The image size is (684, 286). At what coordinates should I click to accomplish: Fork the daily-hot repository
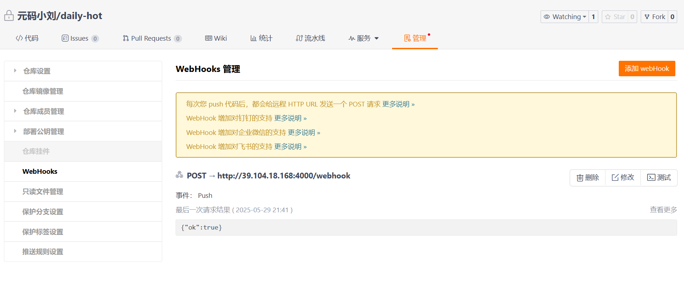[x=655, y=17]
